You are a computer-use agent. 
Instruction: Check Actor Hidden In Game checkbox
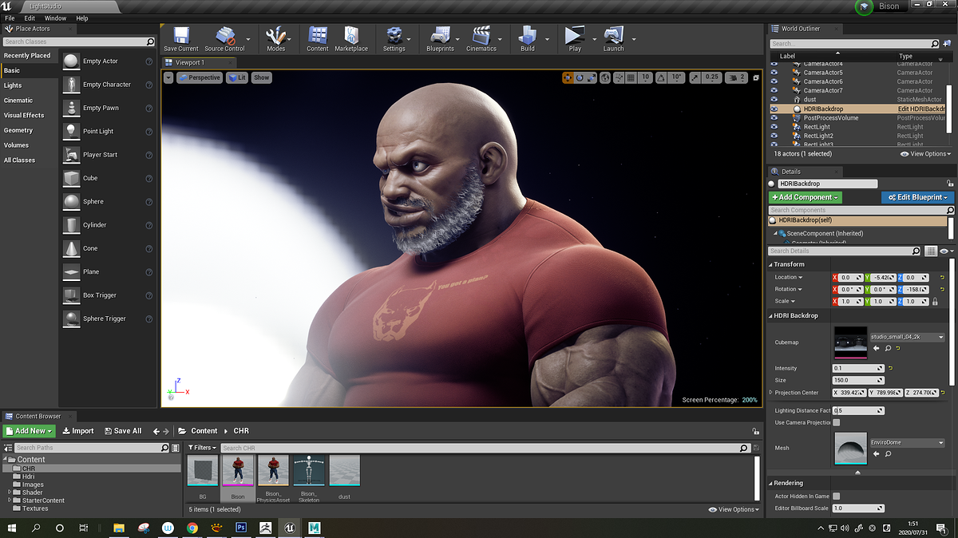tap(837, 496)
